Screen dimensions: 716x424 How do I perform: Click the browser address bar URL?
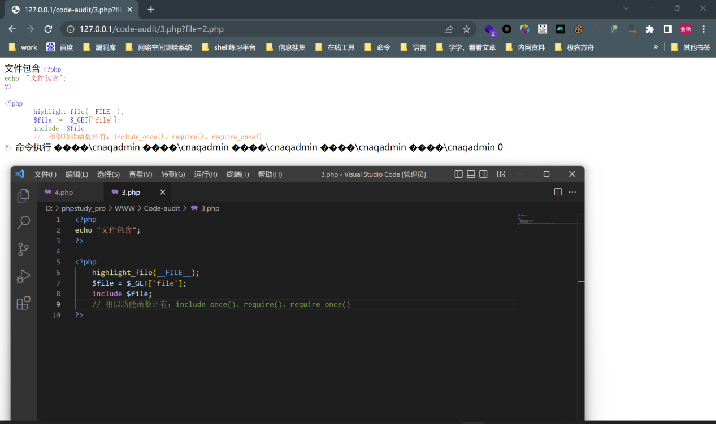[x=151, y=29]
